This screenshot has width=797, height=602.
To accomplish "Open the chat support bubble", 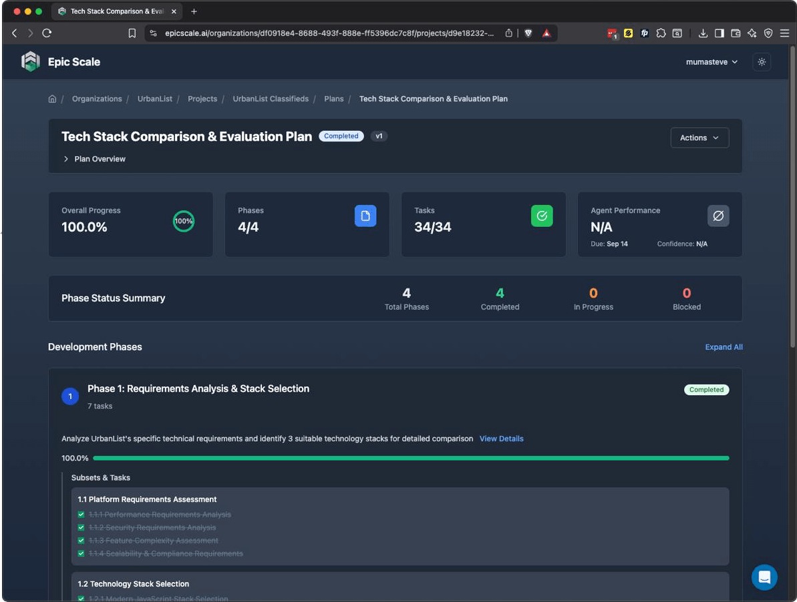I will coord(764,577).
